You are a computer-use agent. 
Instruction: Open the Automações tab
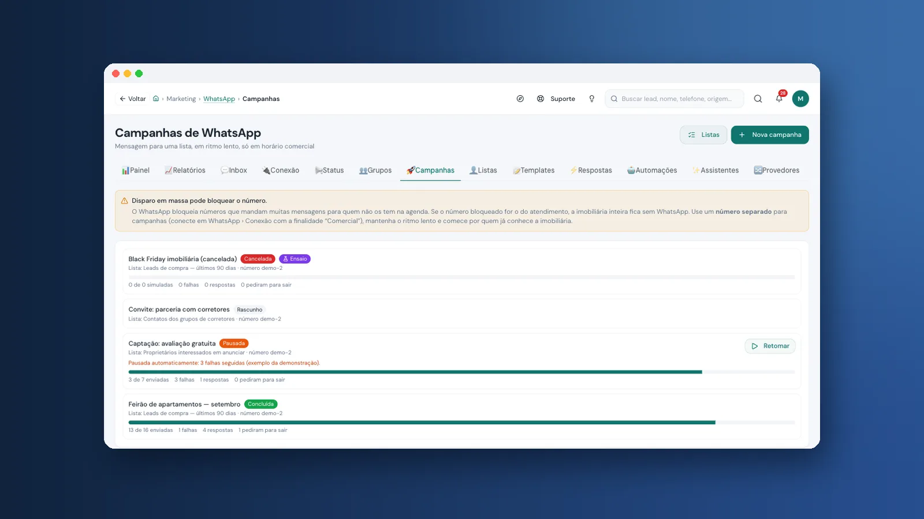point(652,170)
